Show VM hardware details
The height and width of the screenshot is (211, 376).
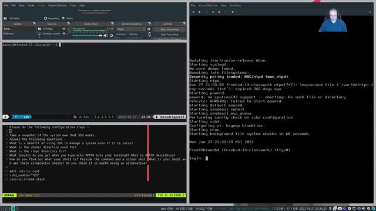click(x=199, y=12)
